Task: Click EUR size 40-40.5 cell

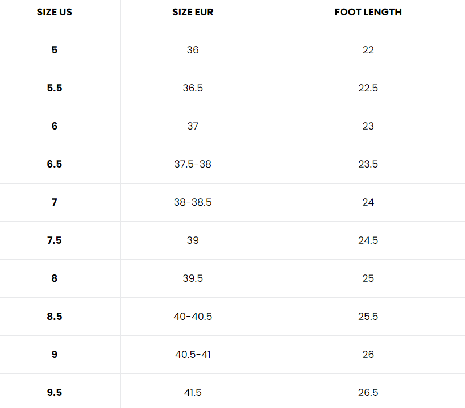Action: click(193, 317)
